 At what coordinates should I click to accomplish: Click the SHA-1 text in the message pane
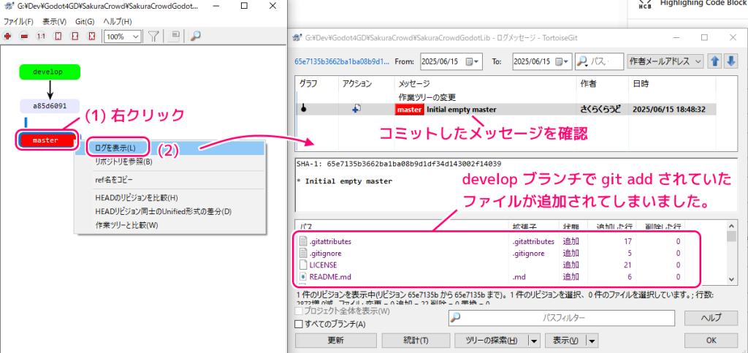[398, 164]
